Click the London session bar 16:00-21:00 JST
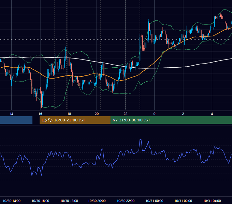 tap(75, 120)
